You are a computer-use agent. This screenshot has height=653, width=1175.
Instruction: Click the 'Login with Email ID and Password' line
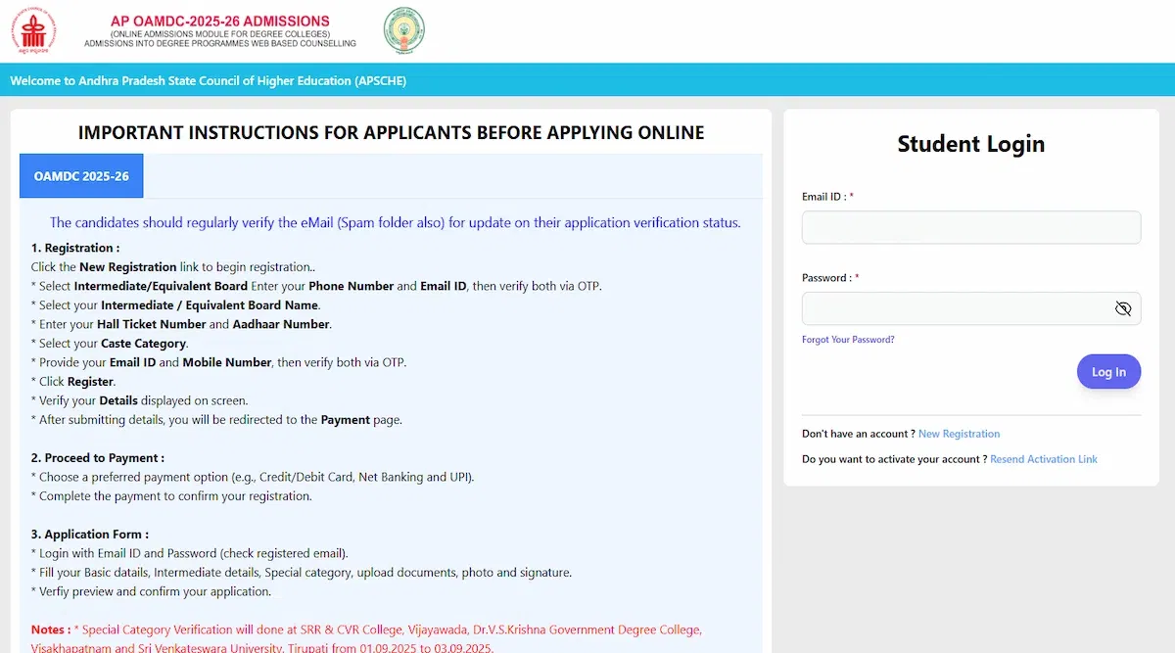[x=190, y=553]
